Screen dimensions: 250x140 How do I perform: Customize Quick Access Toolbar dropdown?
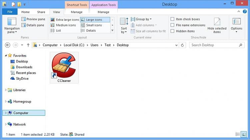[x=25, y=4]
